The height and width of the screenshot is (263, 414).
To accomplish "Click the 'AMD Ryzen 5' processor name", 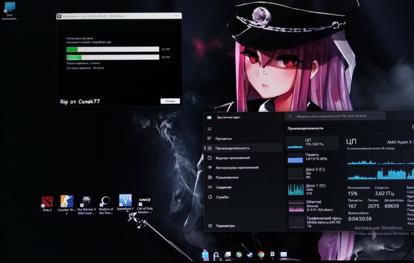I will pos(400,142).
